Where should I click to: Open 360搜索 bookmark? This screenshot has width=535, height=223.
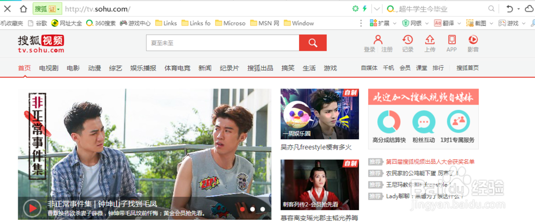[101, 23]
